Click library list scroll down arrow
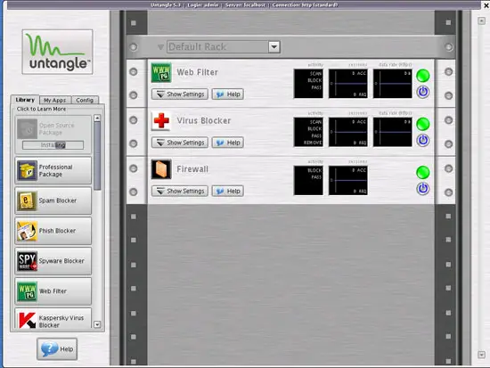This screenshot has height=368, width=490. (x=97, y=324)
